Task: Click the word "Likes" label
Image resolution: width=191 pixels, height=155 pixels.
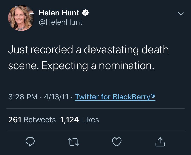Action: (90, 120)
